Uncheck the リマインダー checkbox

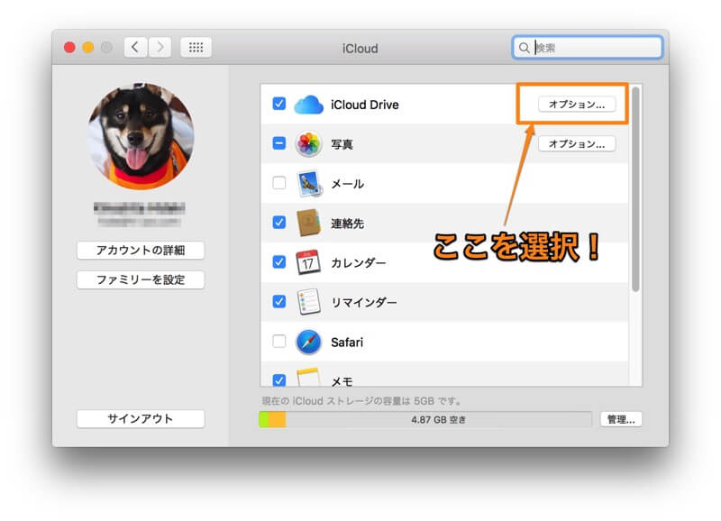278,301
